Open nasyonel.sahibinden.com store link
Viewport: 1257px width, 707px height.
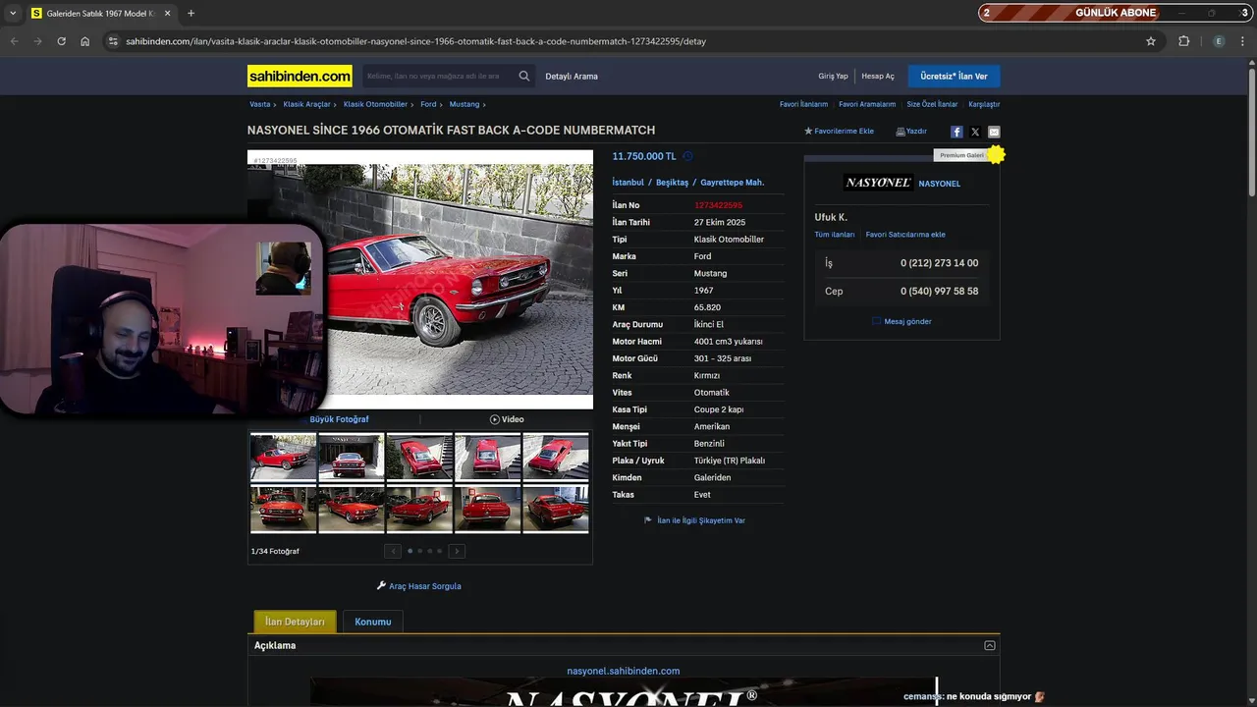624,671
